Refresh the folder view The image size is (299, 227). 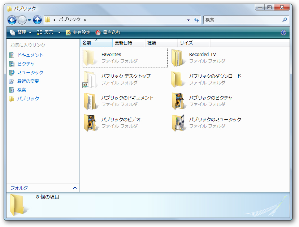click(196, 20)
